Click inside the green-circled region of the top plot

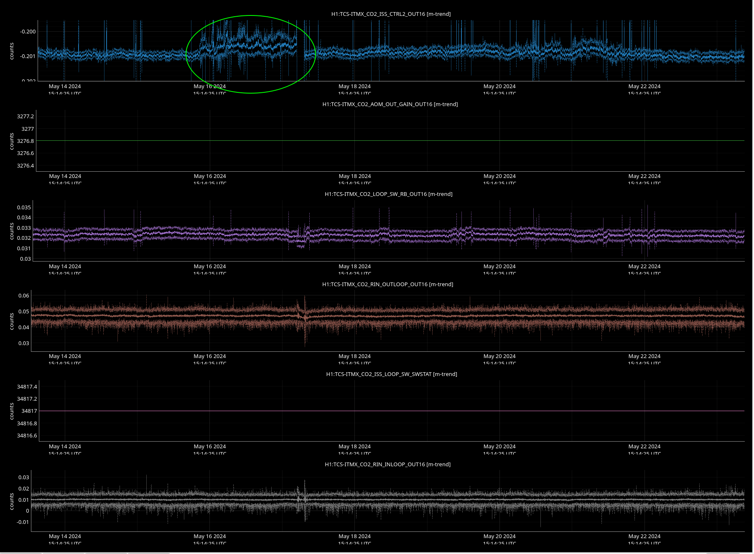click(251, 54)
